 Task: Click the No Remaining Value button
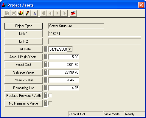(x=24, y=103)
